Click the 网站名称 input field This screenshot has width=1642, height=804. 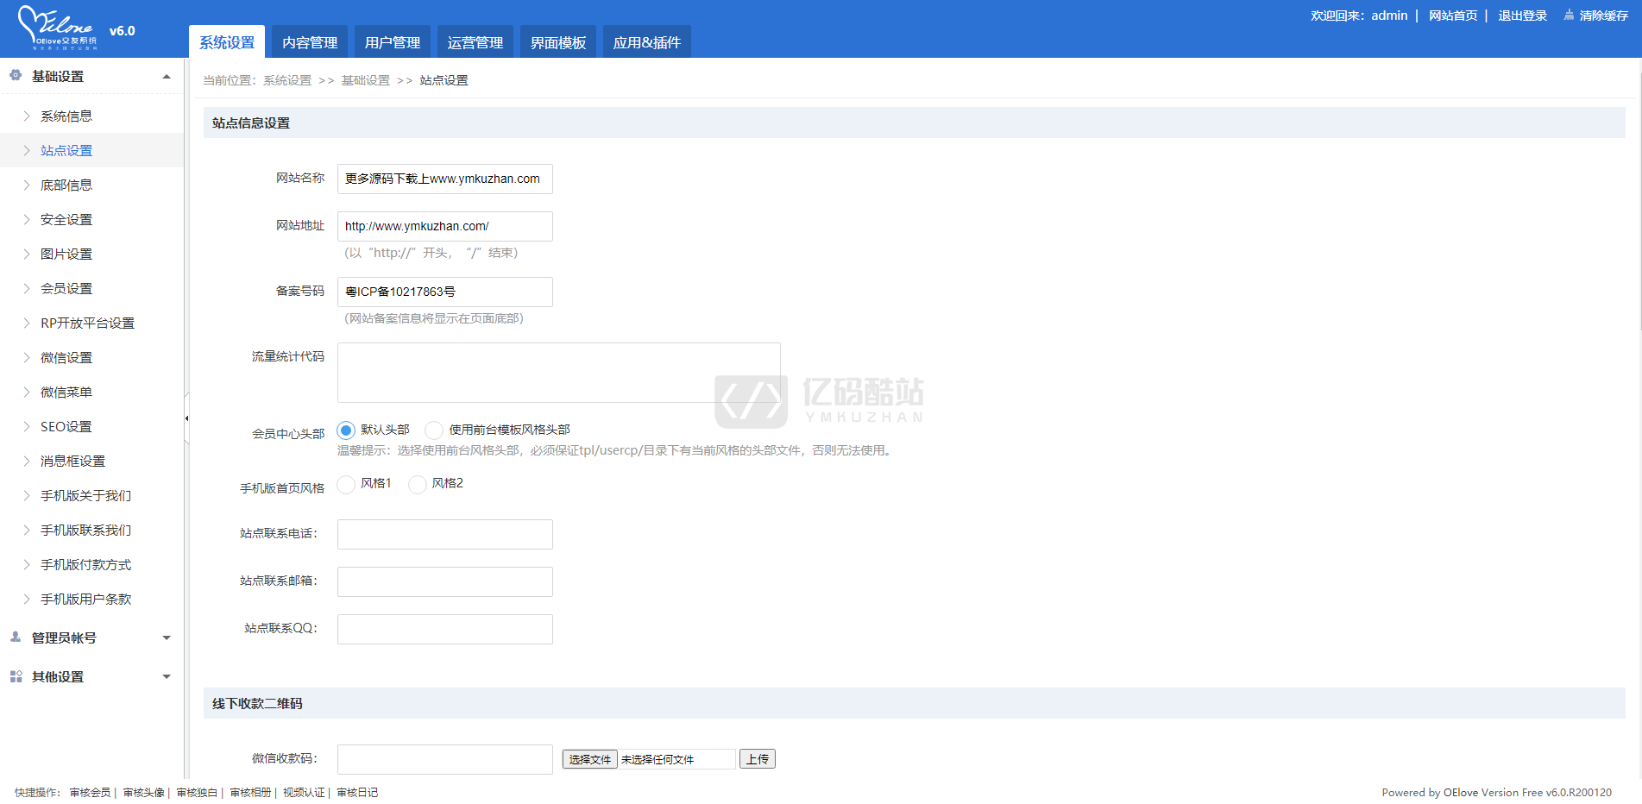pyautogui.click(x=445, y=179)
